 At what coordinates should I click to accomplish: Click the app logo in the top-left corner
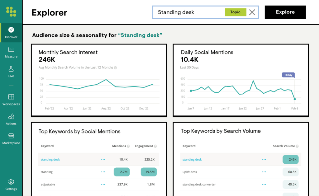tap(11, 11)
